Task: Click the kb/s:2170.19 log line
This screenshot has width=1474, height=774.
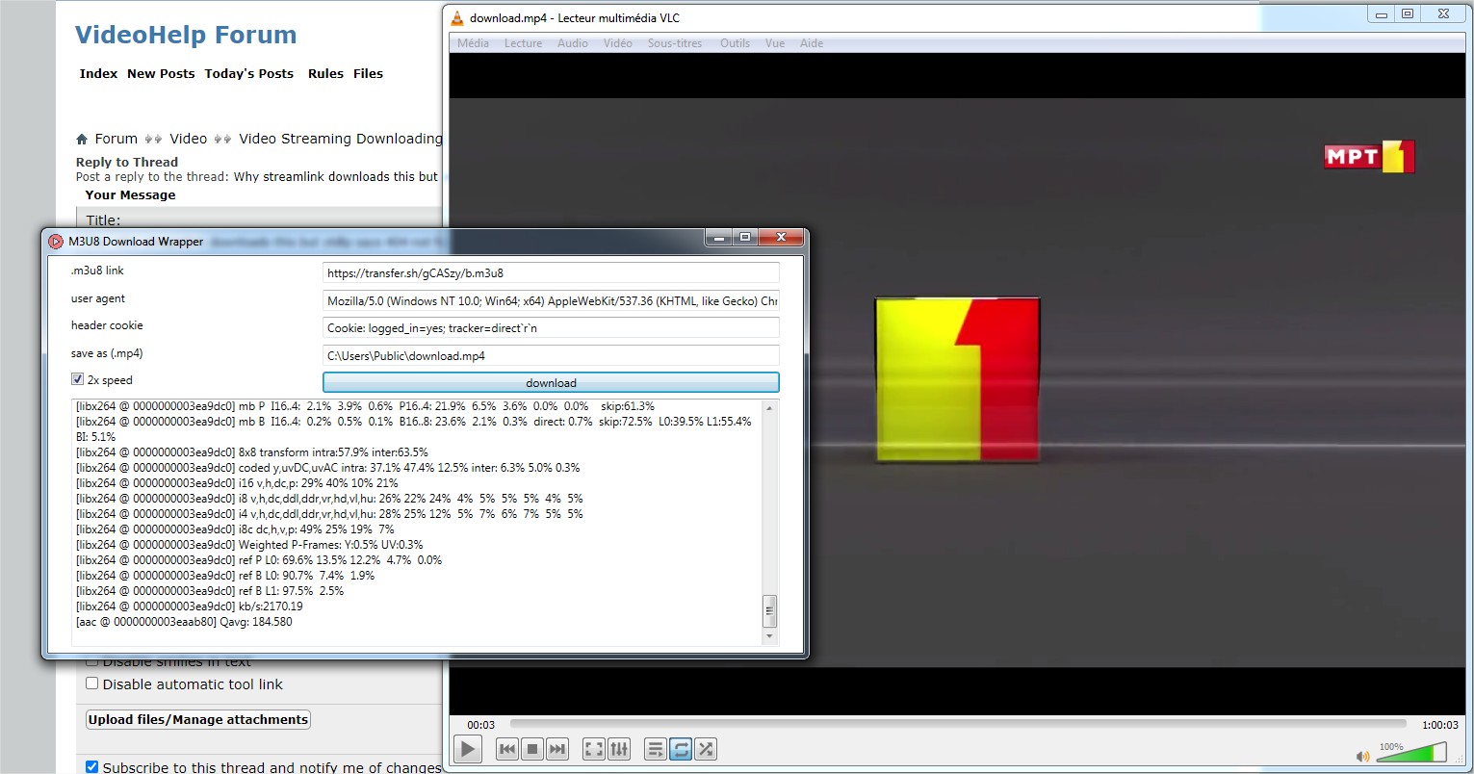Action: coord(189,606)
